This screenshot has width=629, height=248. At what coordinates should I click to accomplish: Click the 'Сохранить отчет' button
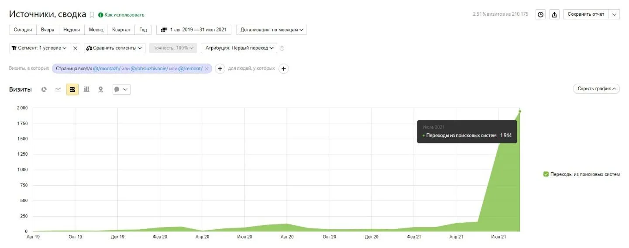tap(586, 14)
